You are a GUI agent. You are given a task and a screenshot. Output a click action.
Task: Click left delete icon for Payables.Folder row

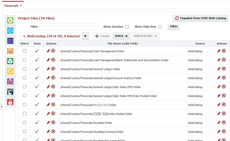pyautogui.click(x=53, y=122)
